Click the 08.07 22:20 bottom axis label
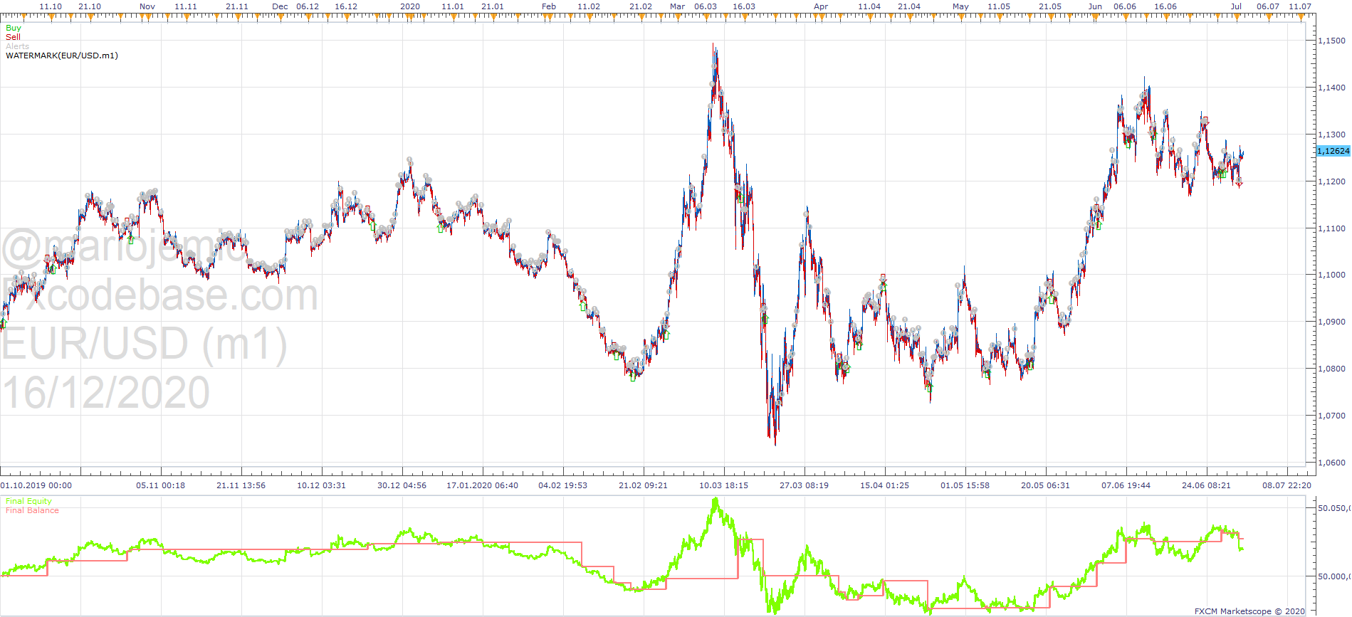The image size is (1352, 617). tap(1287, 485)
